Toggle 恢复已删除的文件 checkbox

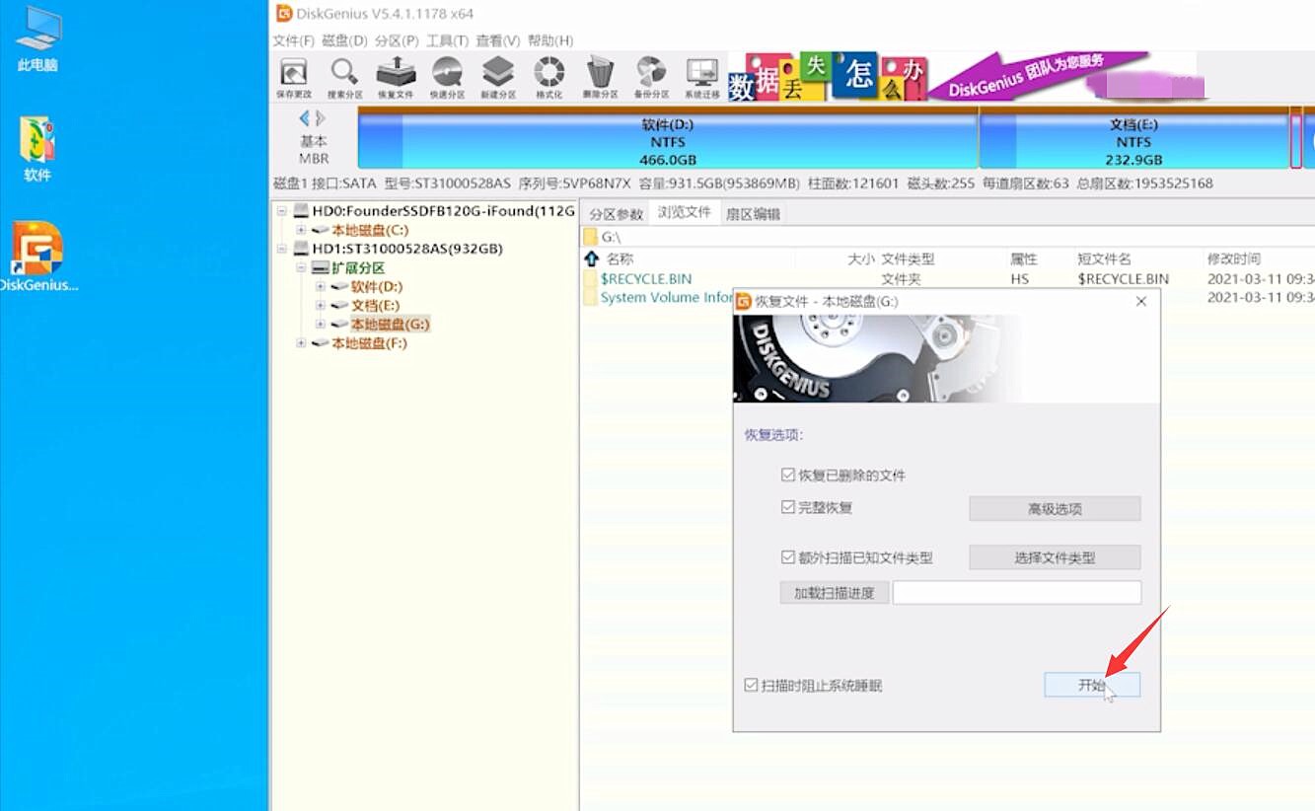click(x=787, y=475)
